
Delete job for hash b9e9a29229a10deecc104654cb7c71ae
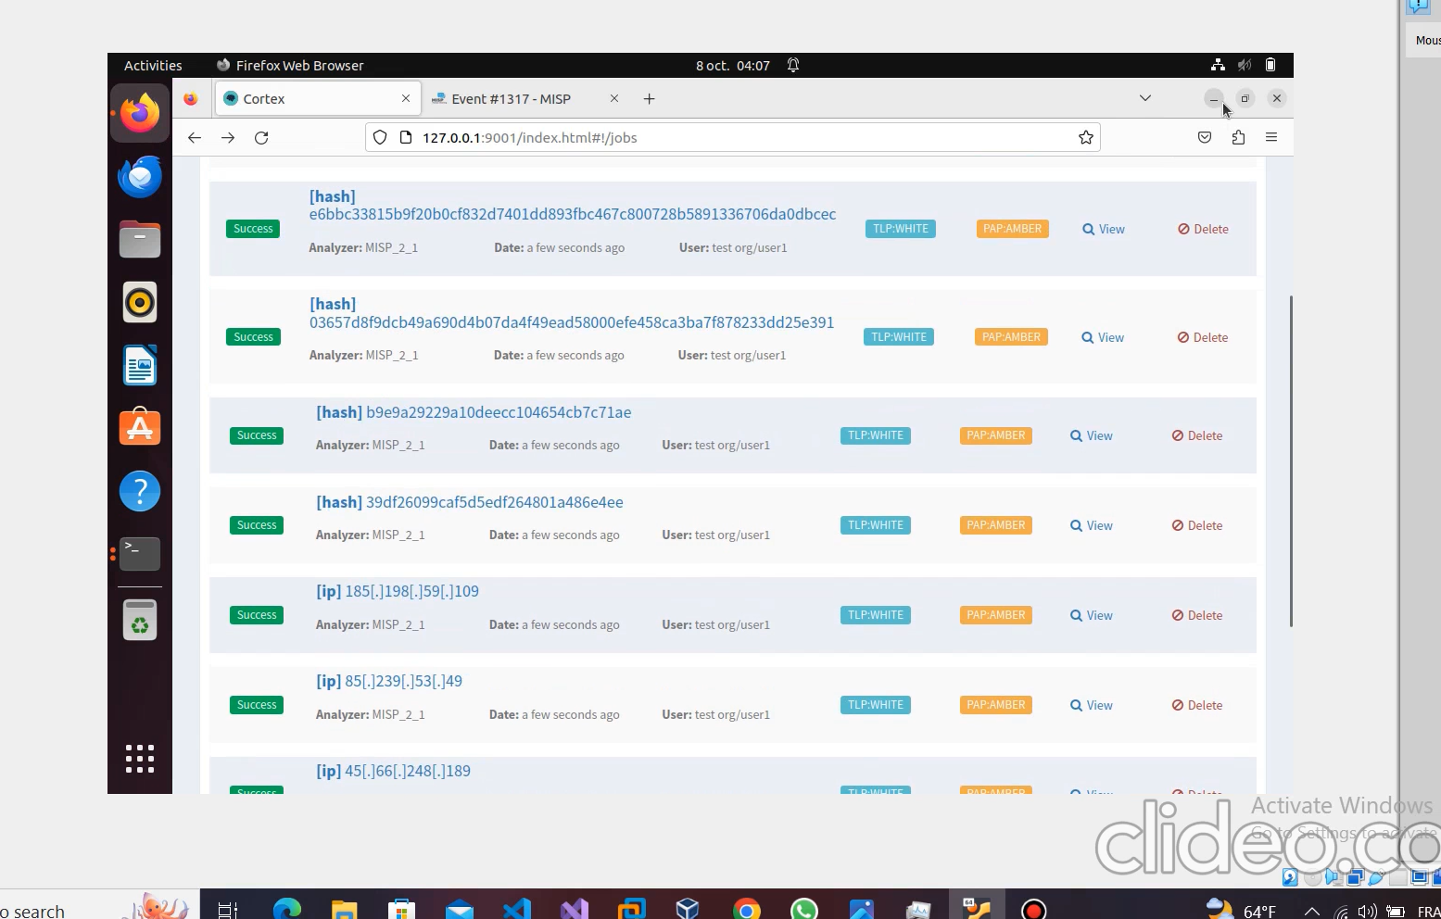coord(1197,435)
